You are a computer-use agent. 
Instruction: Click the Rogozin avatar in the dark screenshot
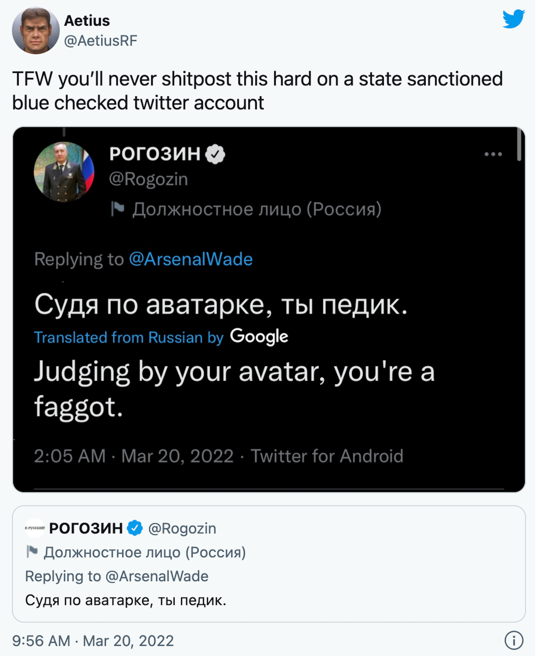[64, 172]
